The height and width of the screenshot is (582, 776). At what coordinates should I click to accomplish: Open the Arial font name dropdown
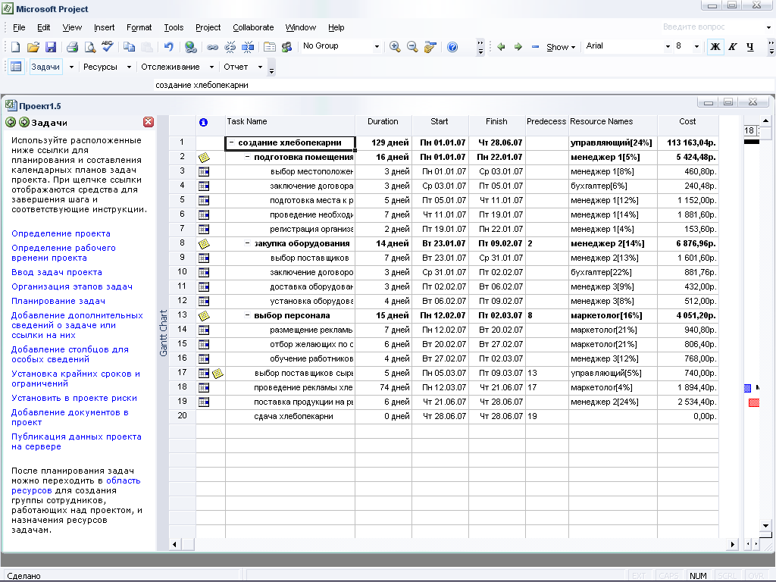point(668,47)
